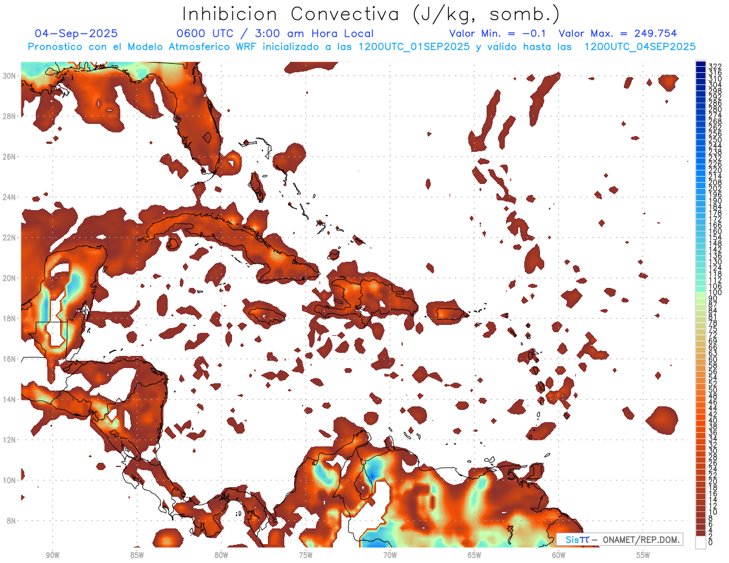Click the '90W' longitude label

click(x=52, y=555)
